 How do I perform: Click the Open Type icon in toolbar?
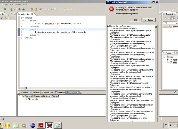32,9
